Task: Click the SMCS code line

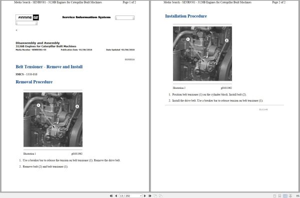Action: (26, 74)
